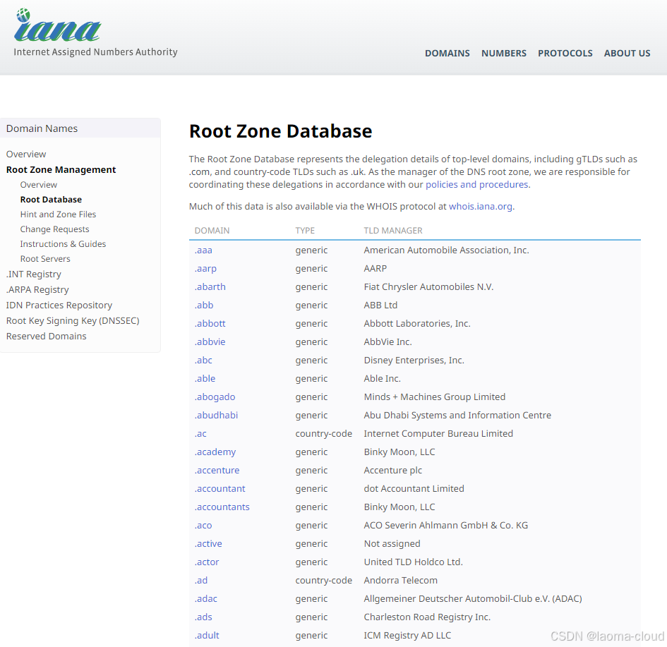667x647 pixels.
Task: Open the .accenture domain entry
Action: (217, 470)
